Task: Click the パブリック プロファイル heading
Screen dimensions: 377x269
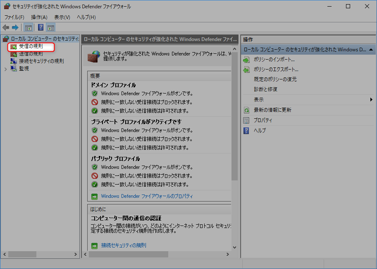Action: pyautogui.click(x=115, y=159)
